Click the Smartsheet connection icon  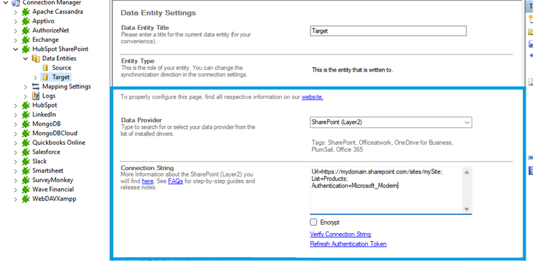click(25, 171)
